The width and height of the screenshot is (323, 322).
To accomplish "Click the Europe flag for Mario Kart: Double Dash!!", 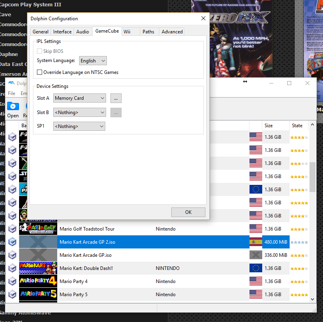I will pyautogui.click(x=256, y=268).
